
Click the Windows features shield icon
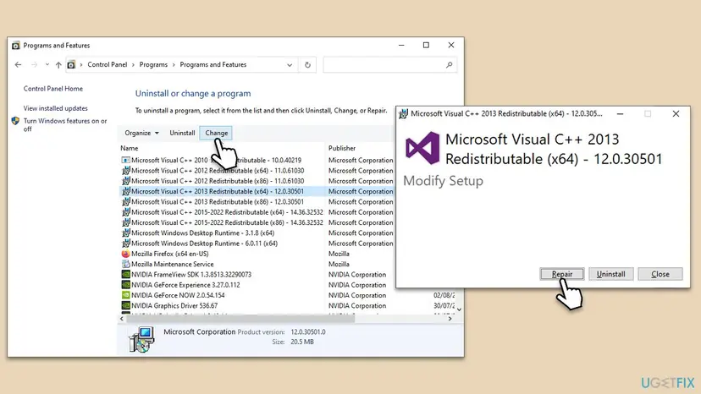coord(15,121)
